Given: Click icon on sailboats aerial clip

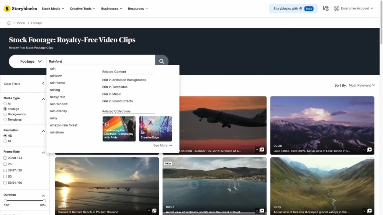Looking at the screenshot, I should point(262,211).
